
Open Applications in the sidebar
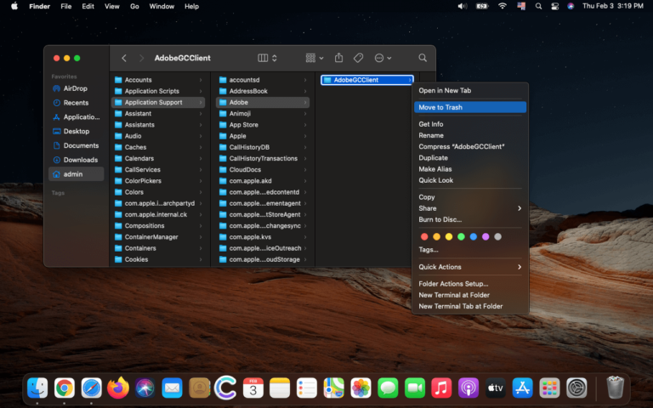[77, 117]
